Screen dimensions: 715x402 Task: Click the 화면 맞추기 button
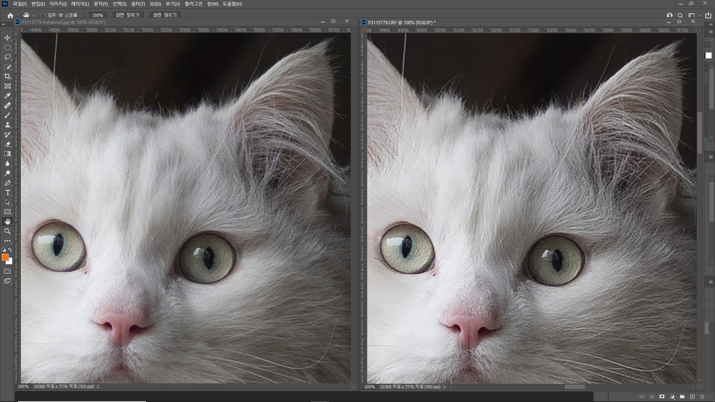tap(127, 15)
